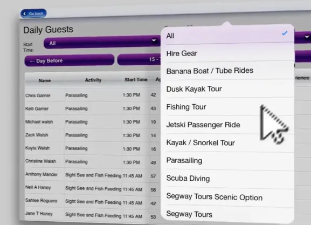Go back using the top-left button
The image size is (311, 225).
click(33, 13)
